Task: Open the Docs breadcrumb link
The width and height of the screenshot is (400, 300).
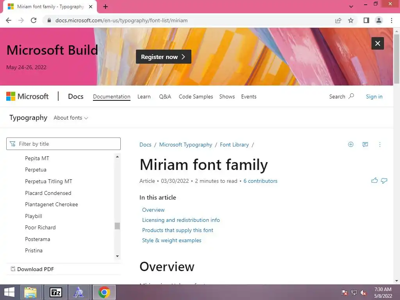Action: (145, 145)
